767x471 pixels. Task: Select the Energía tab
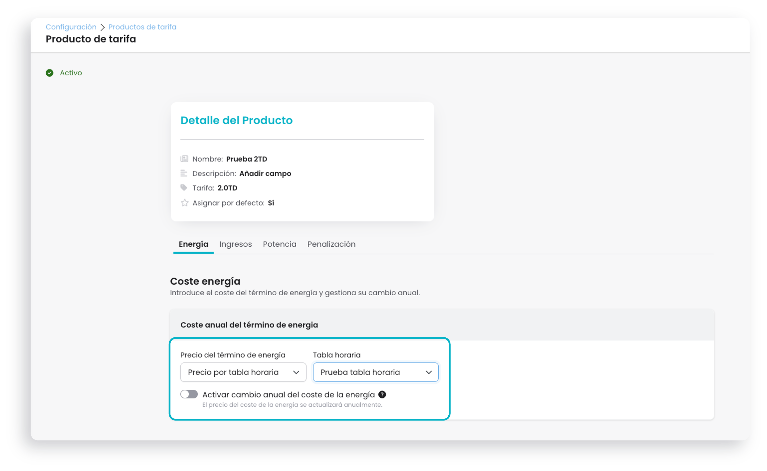point(193,244)
